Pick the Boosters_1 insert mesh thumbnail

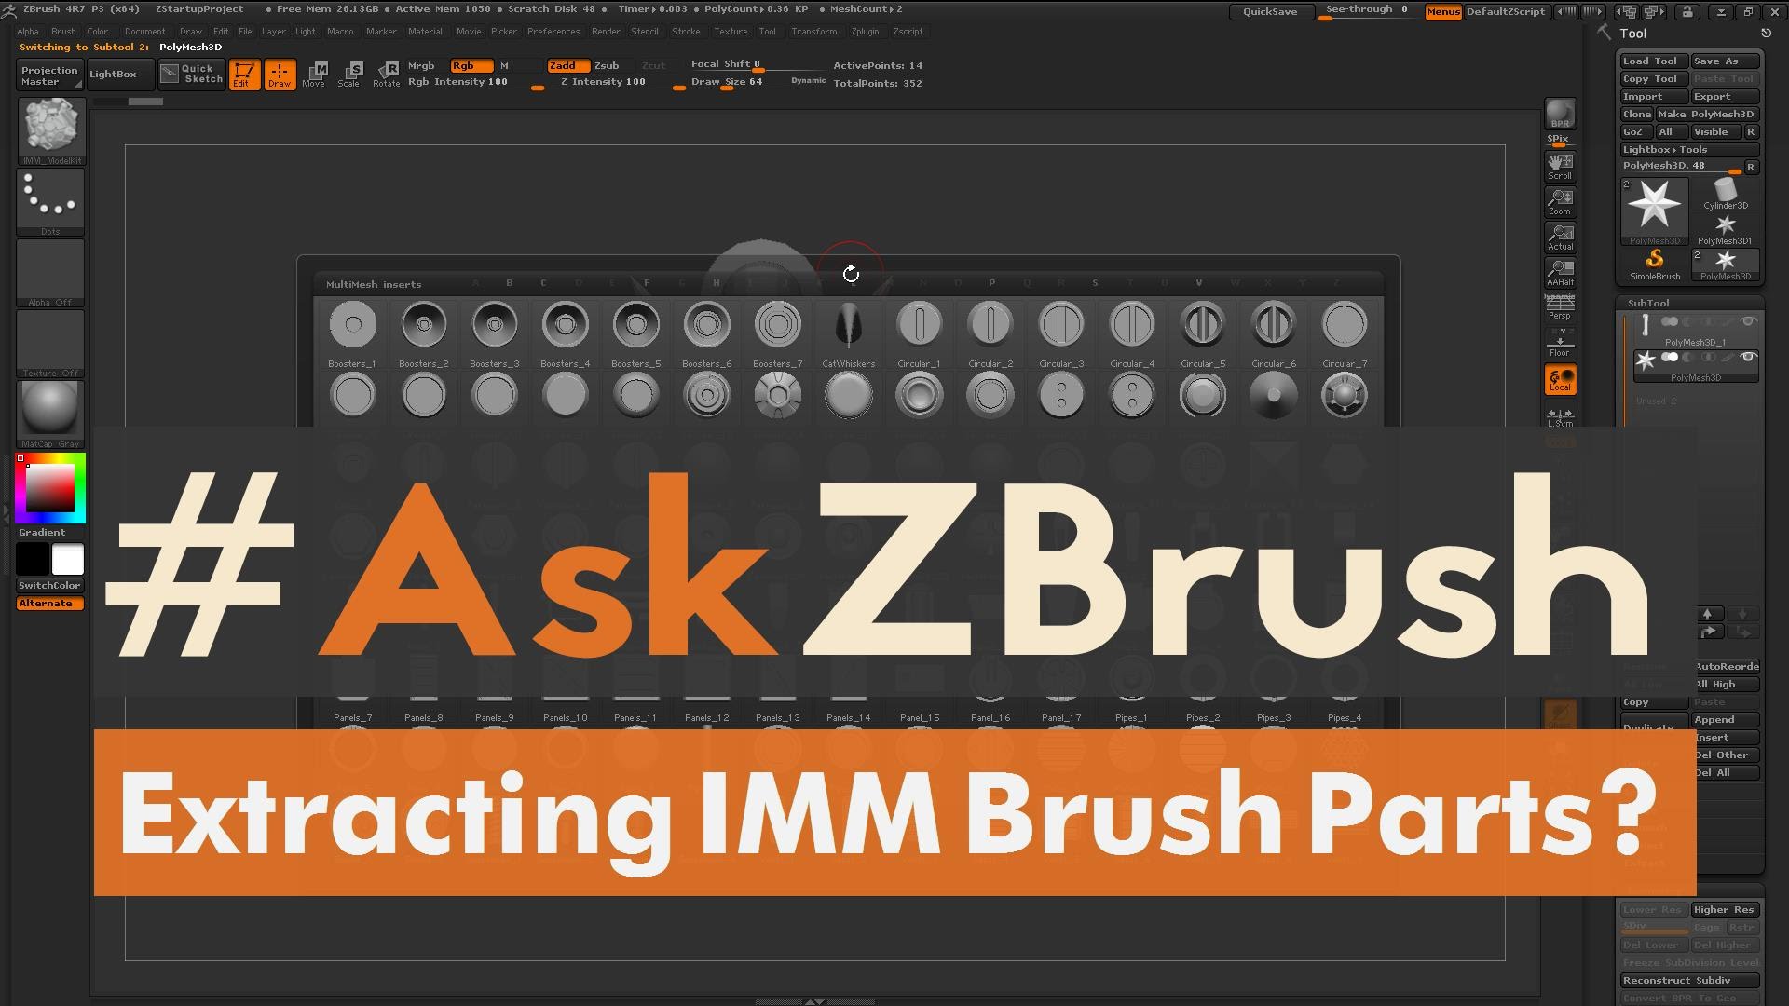pos(352,325)
